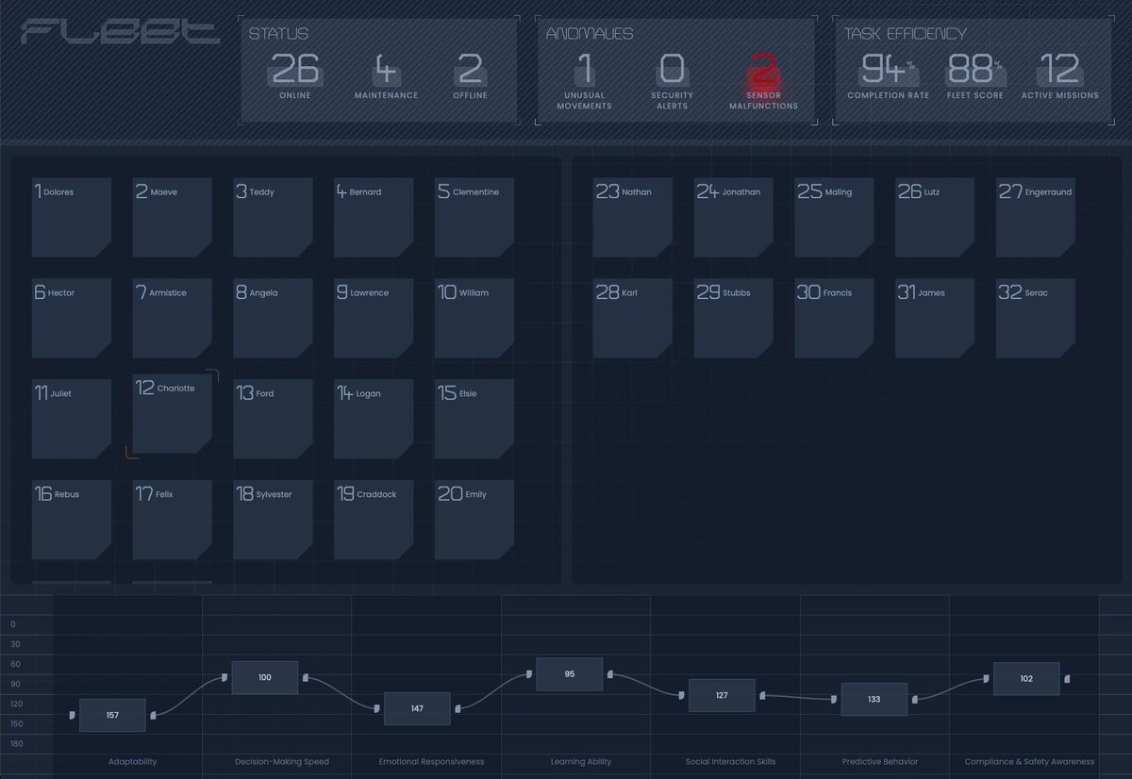Image resolution: width=1132 pixels, height=779 pixels.
Task: View the Unusual Movements anomaly count
Action: (584, 81)
